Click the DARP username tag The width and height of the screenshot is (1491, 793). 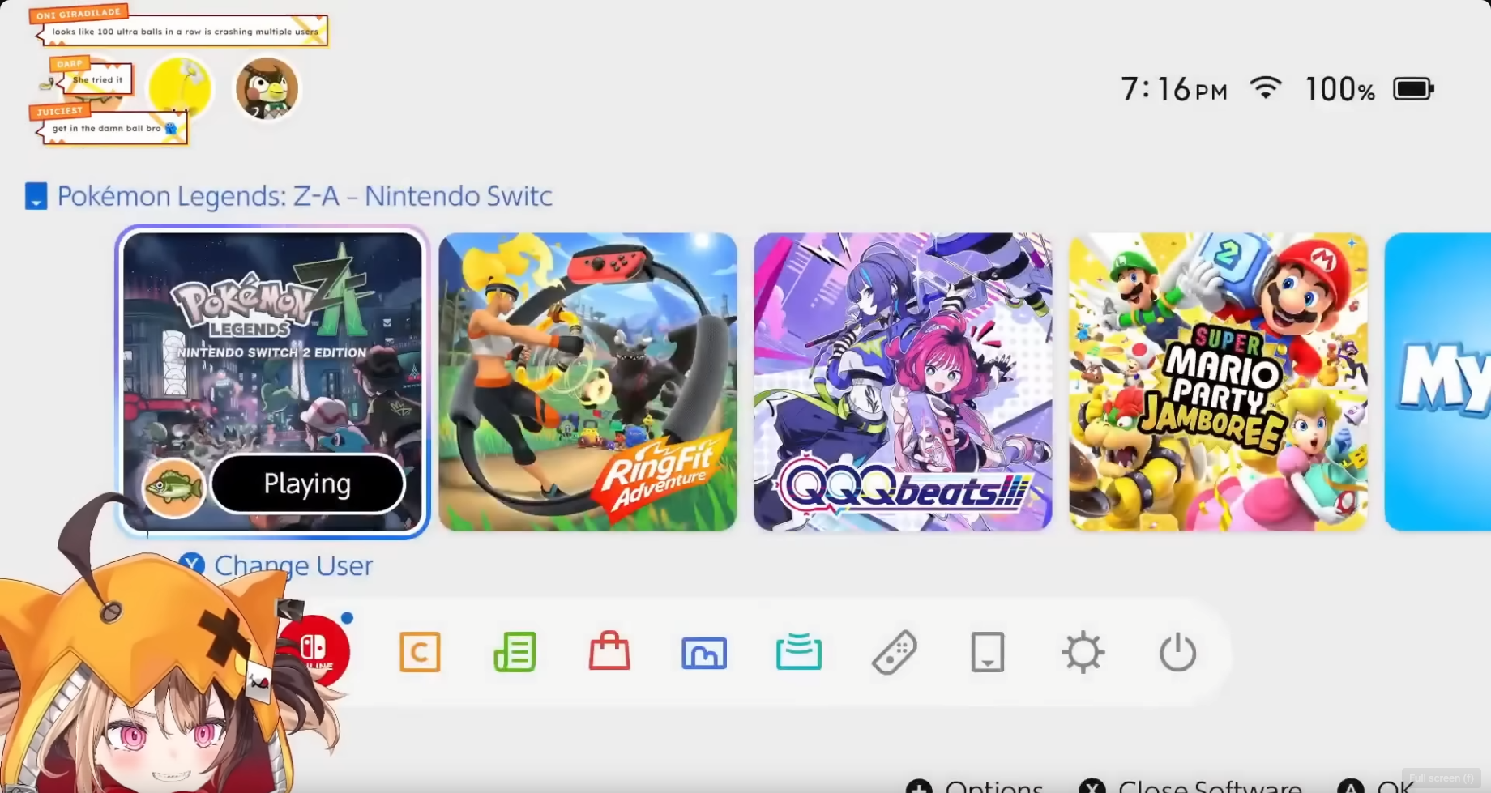[70, 63]
